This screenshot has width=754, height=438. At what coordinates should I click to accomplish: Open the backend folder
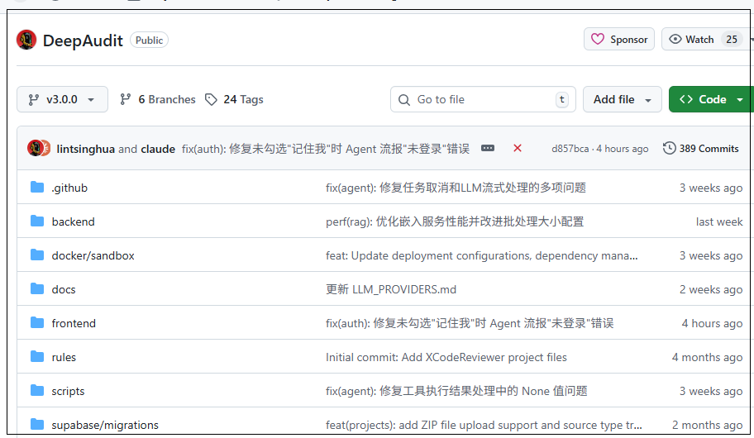(73, 221)
